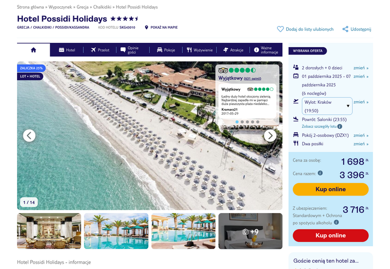Show next photo with right arrow
Image resolution: width=390 pixels, height=269 pixels.
(x=270, y=136)
